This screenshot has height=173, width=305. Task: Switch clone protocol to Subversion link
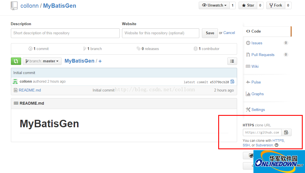point(264,145)
